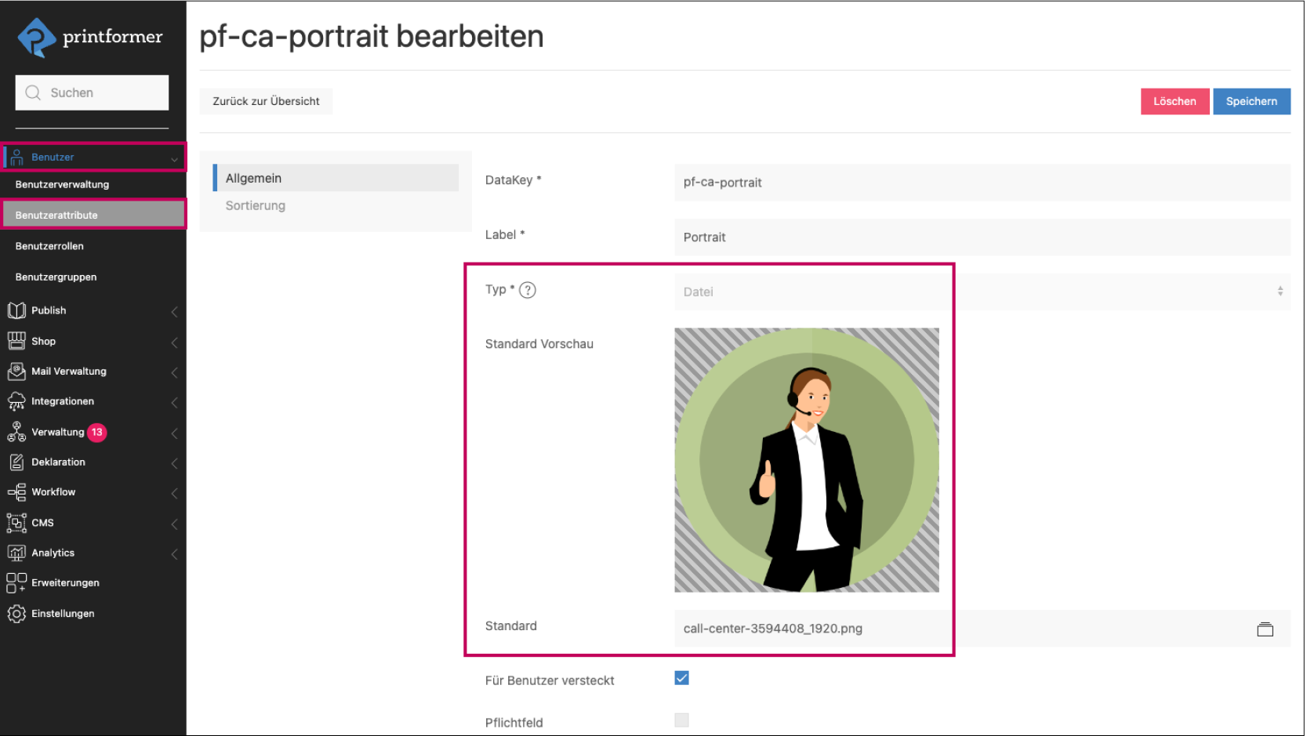
Task: Click the printformer logo icon
Action: click(36, 37)
